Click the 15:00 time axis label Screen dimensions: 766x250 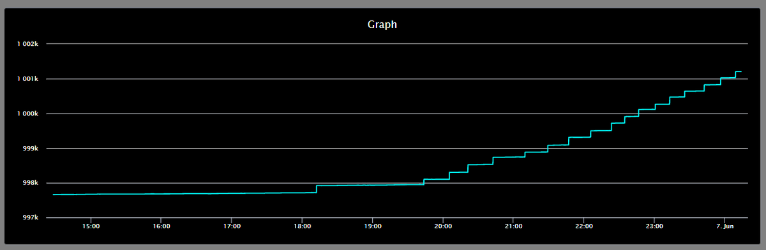[91, 226]
